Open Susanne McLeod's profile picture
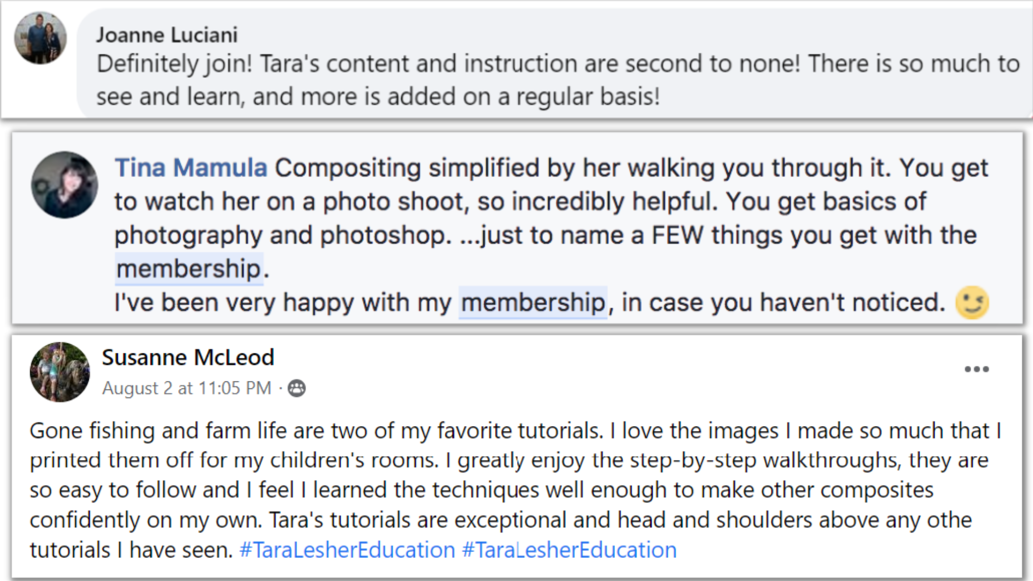Screen dimensions: 1033x581 (x=60, y=372)
